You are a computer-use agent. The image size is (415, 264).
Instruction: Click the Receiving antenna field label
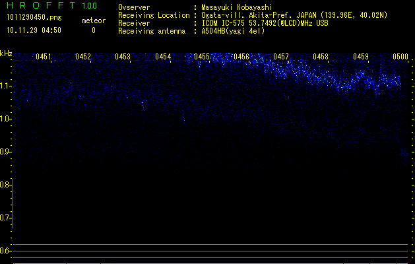coord(152,31)
